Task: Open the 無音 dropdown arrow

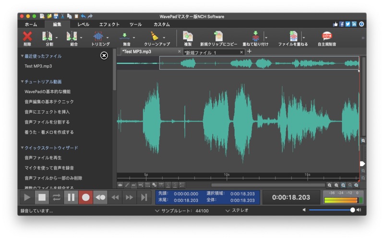Action: (134, 37)
